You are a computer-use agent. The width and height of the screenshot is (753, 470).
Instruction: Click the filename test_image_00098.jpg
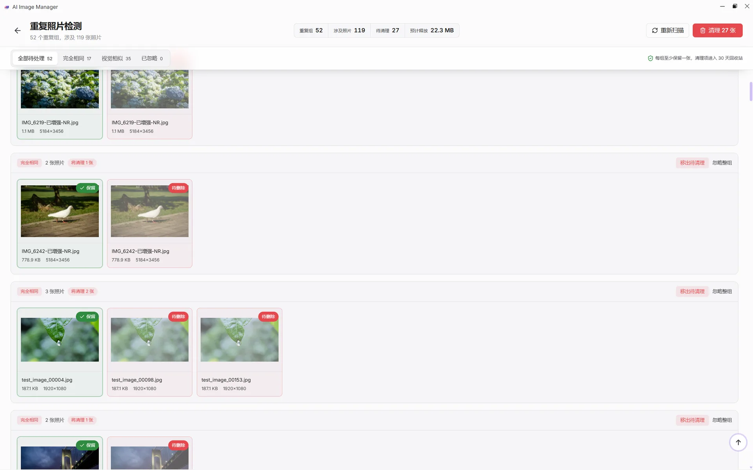[137, 380]
